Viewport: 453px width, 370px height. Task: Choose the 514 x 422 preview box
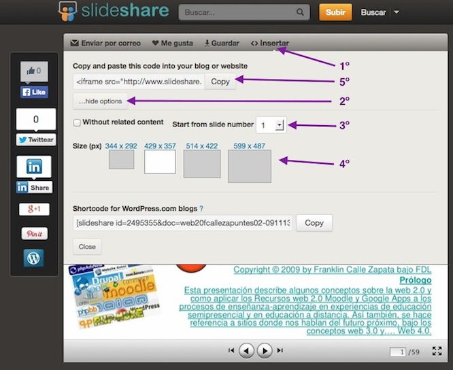pyautogui.click(x=202, y=164)
